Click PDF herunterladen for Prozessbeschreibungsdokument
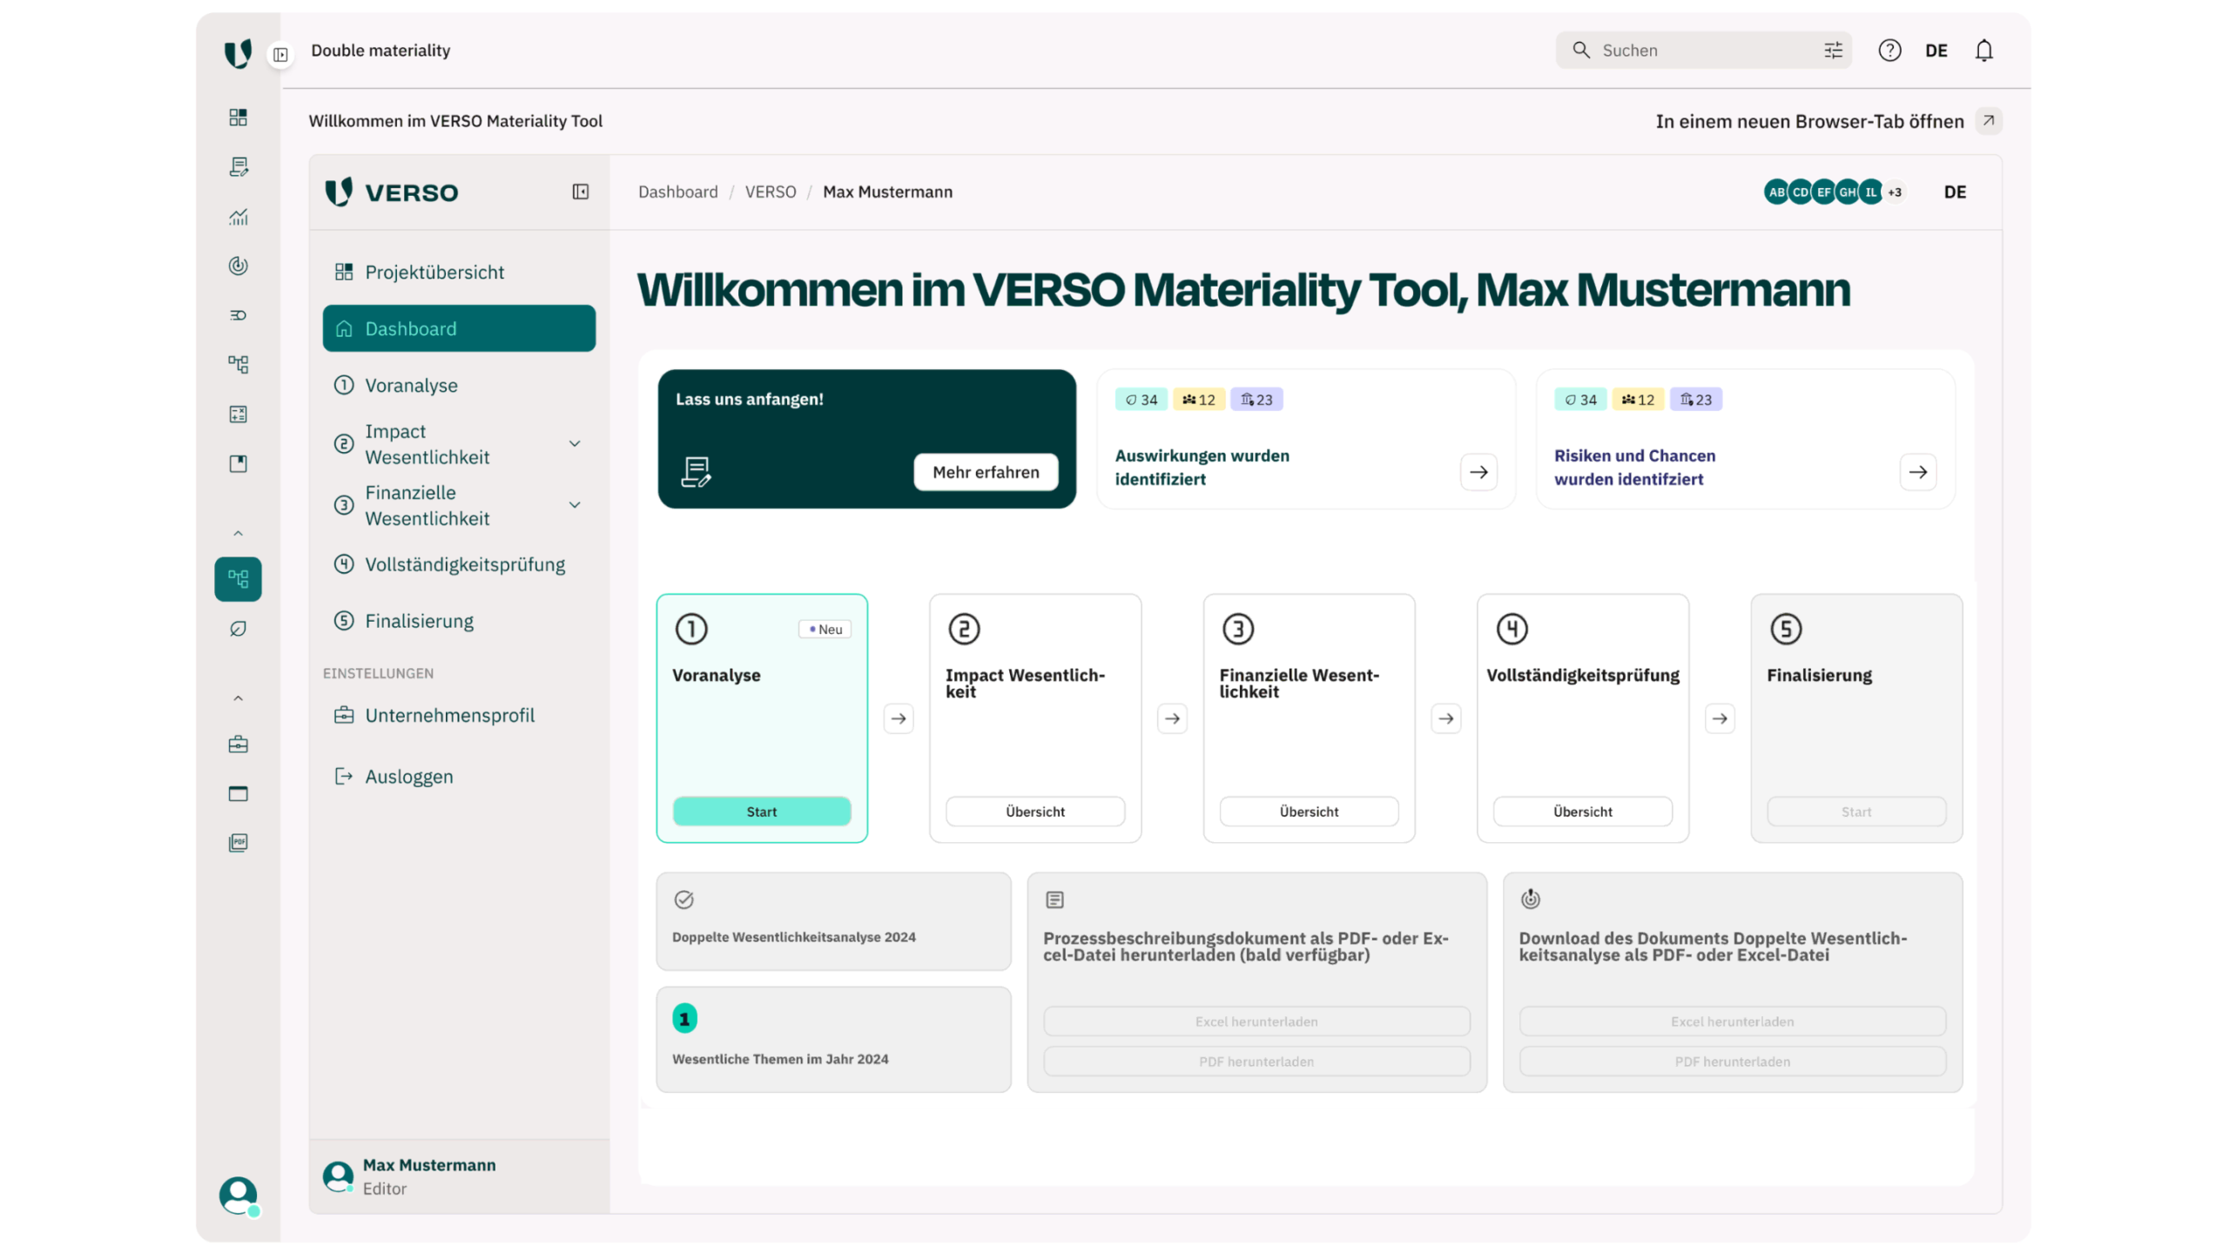The width and height of the screenshot is (2229, 1254). click(x=1256, y=1061)
